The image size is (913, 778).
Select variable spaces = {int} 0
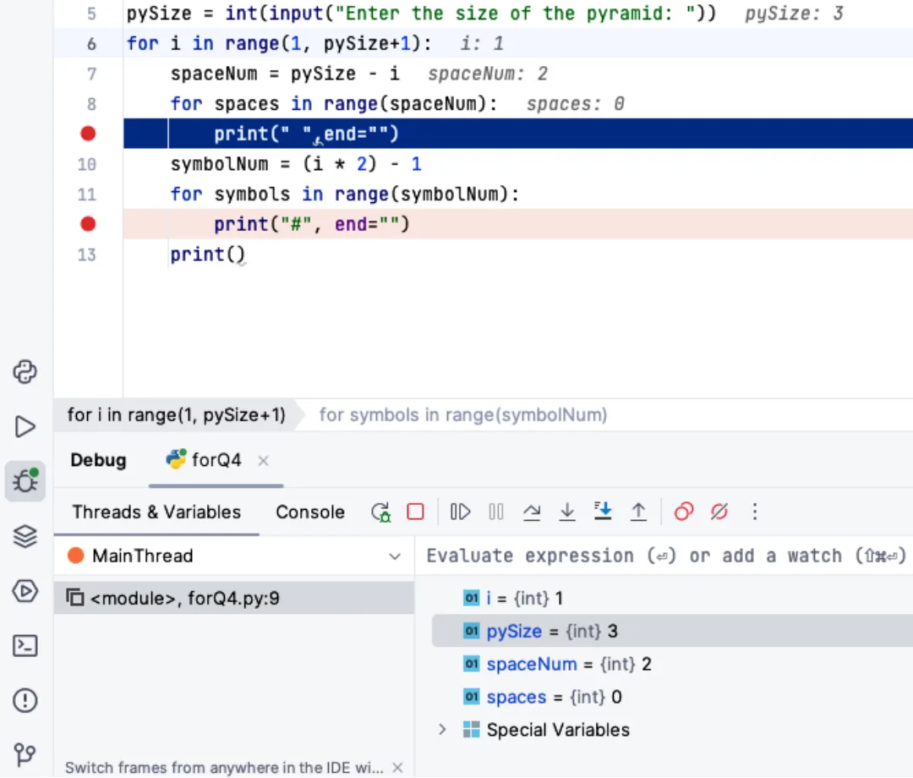click(673, 697)
